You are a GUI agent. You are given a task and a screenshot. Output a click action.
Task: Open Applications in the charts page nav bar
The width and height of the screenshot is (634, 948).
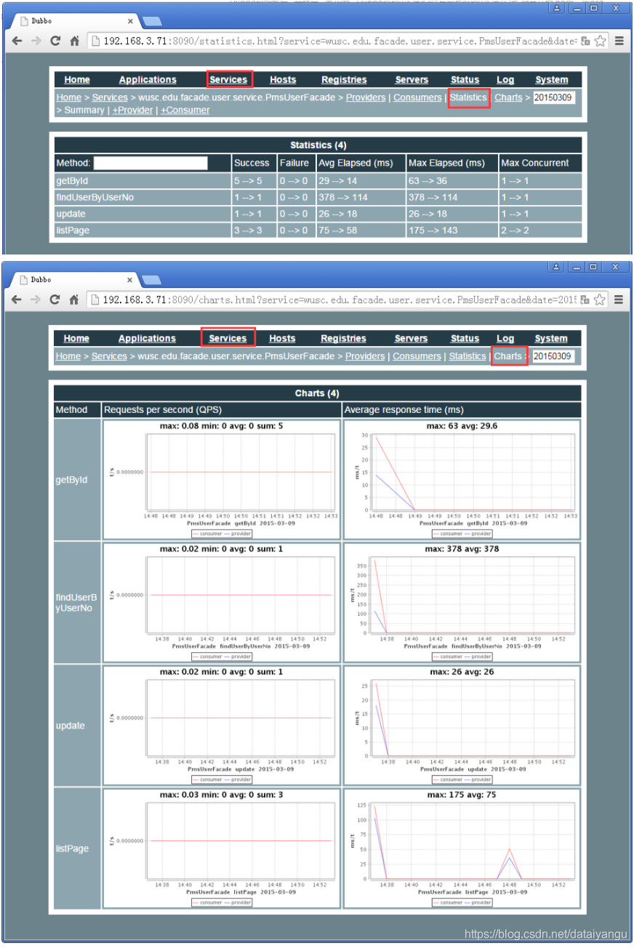pos(147,339)
